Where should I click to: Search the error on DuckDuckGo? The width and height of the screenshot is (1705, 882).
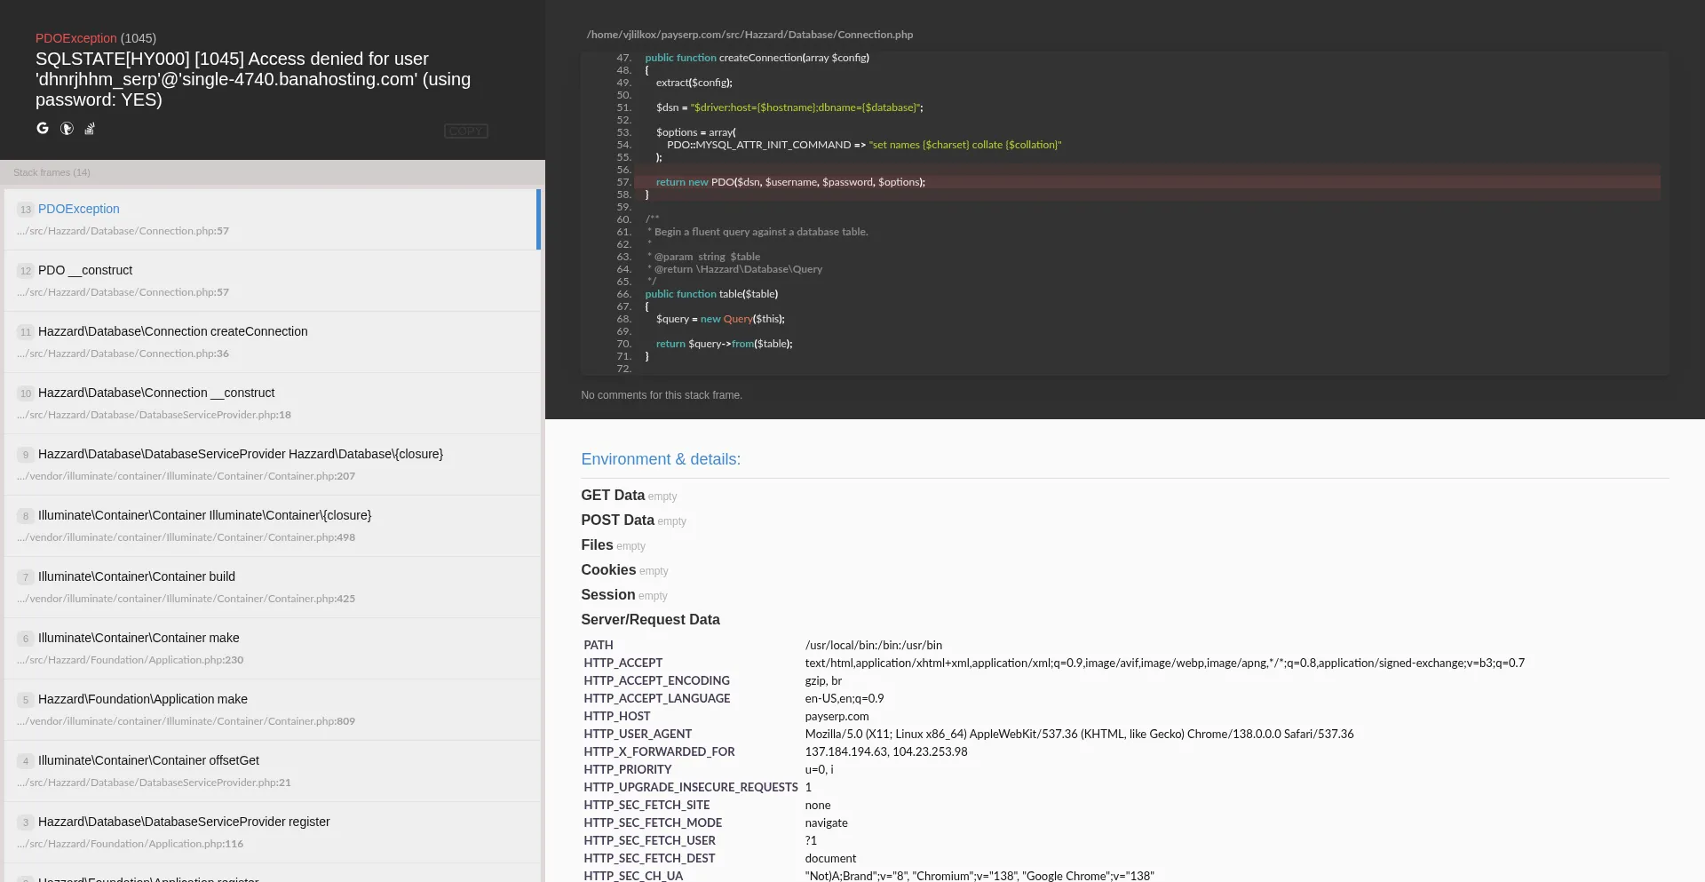click(67, 128)
